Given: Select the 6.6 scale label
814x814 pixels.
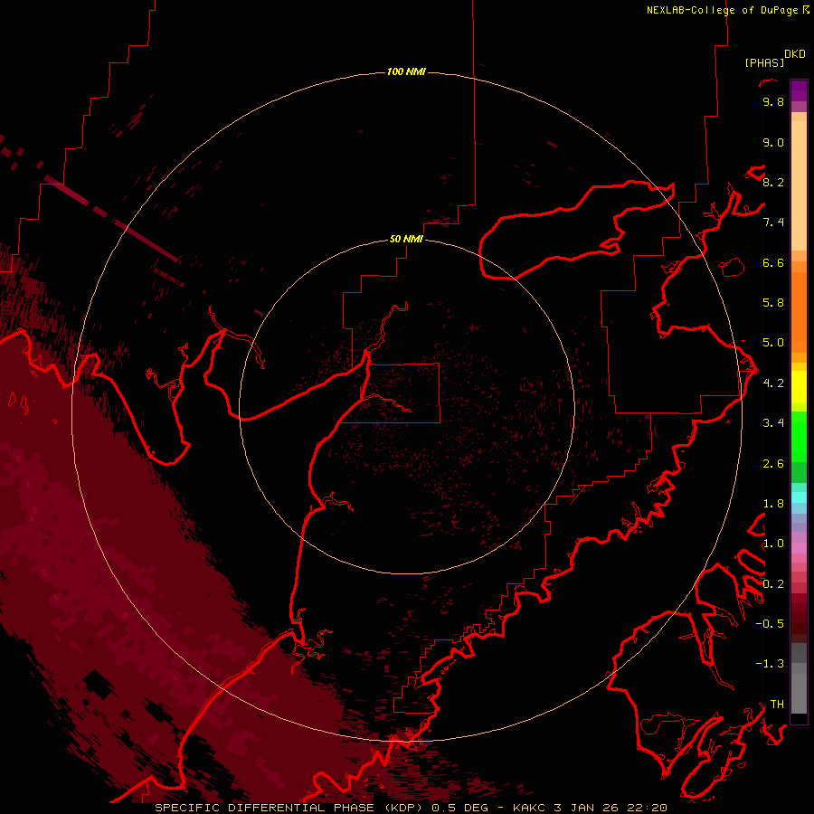Looking at the screenshot, I should [x=773, y=262].
